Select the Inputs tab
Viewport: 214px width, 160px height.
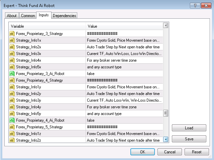tap(44, 15)
